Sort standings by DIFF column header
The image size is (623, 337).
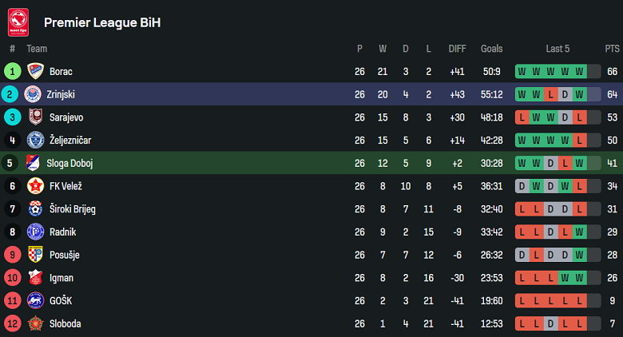(457, 49)
